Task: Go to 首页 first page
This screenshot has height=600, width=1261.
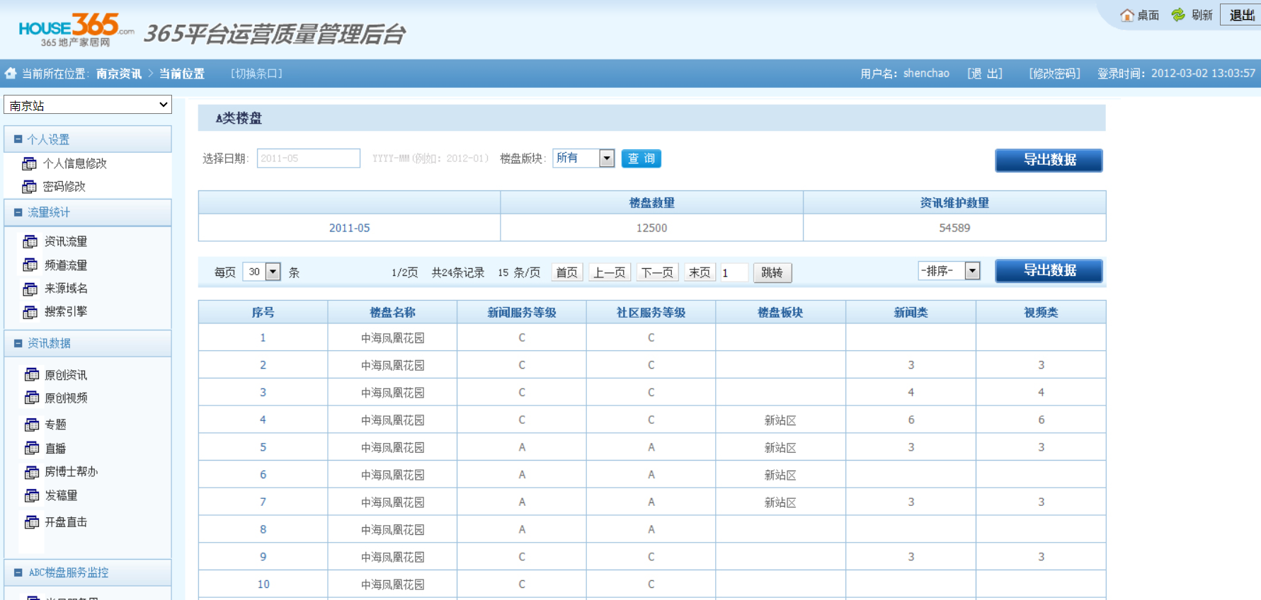Action: [566, 272]
